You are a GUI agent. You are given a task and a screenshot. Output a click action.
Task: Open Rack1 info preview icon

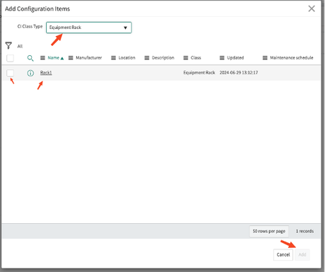coord(30,73)
